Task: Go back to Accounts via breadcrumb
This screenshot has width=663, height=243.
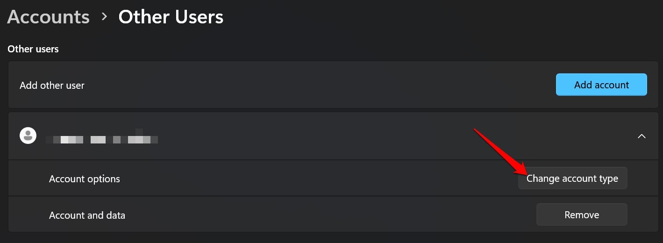Action: [48, 17]
